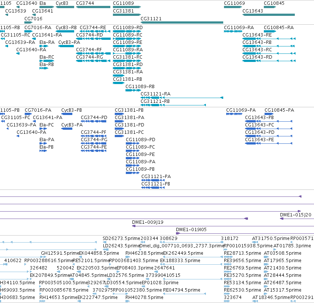Click protein CG31121-PA
The width and height of the screenshot is (314, 303).
pos(156,177)
